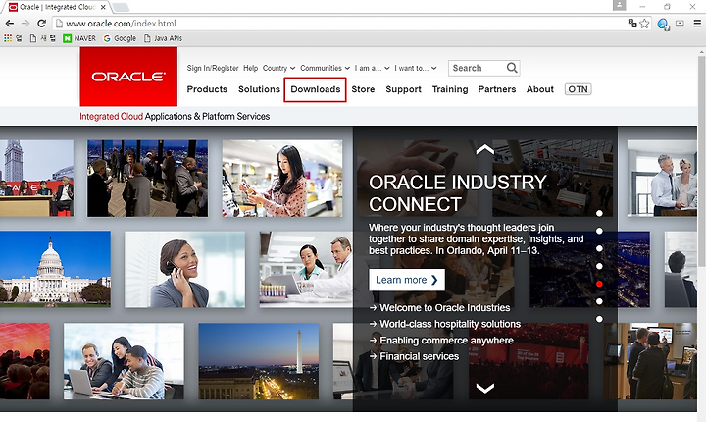Bookmark this page with the star icon
706x422 pixels.
[645, 24]
